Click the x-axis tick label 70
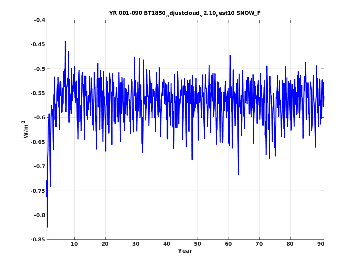 [259, 244]
